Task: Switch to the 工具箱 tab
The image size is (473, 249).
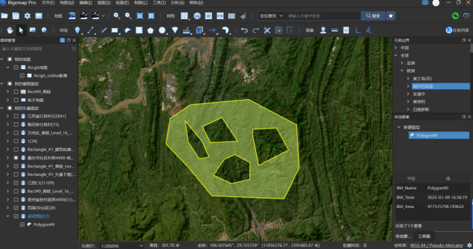Action: (424, 236)
